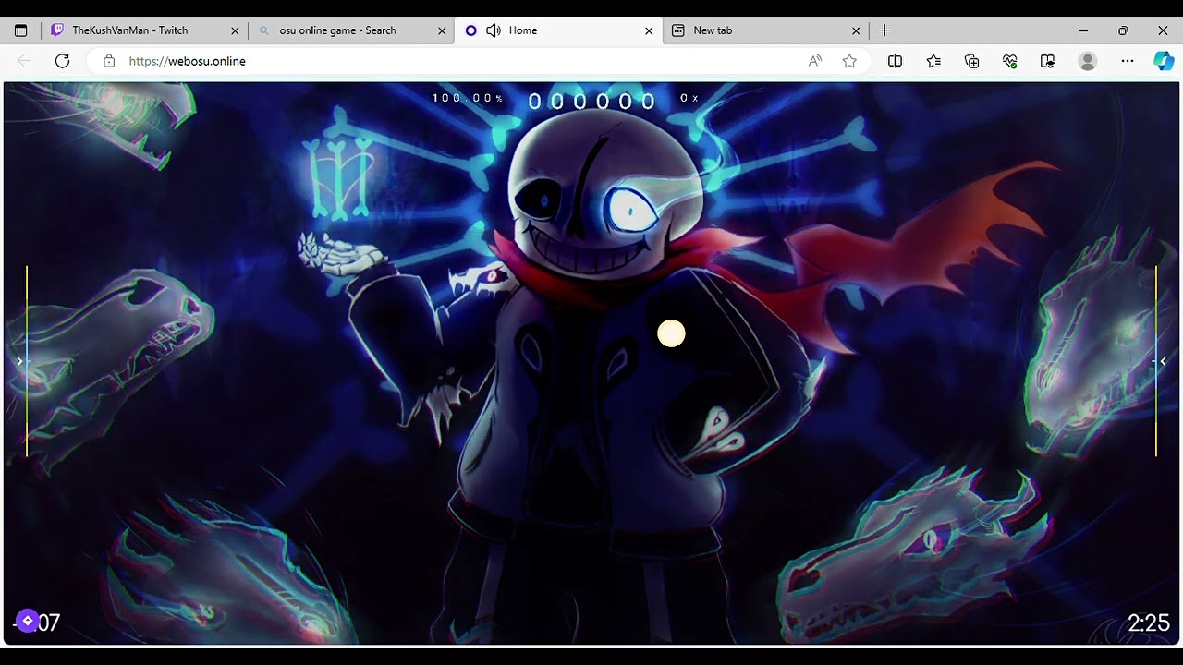Click the glowing osu cursor circle
Image resolution: width=1183 pixels, height=665 pixels.
point(672,334)
